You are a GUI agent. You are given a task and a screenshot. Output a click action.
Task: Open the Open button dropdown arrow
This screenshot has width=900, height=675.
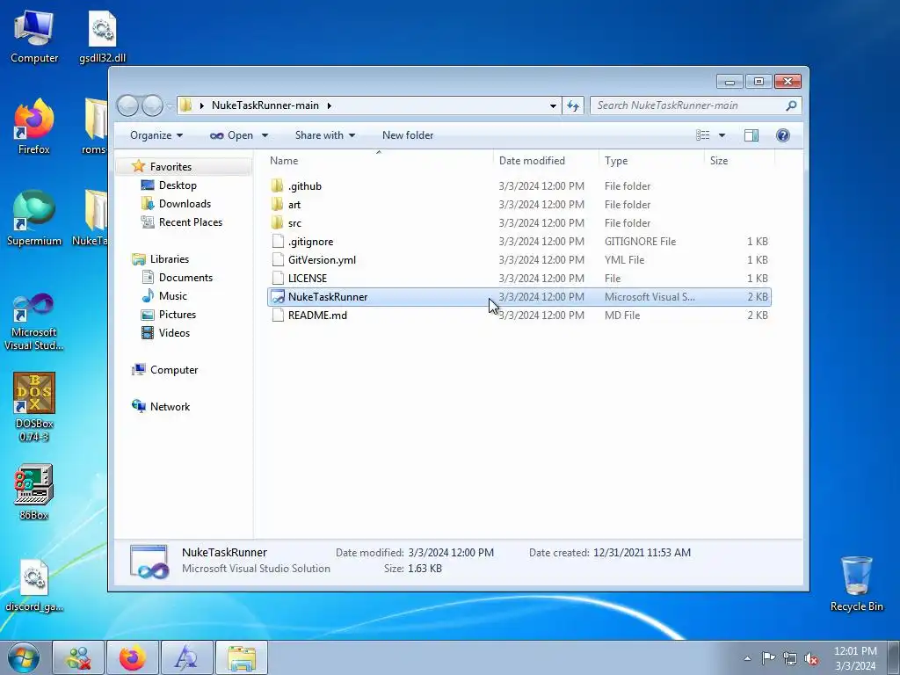tap(265, 135)
